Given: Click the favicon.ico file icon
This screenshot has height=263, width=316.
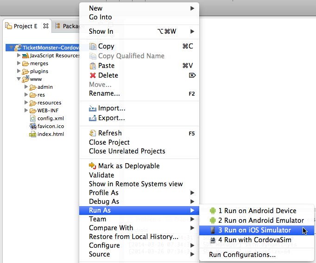Looking at the screenshot, I should pos(32,126).
